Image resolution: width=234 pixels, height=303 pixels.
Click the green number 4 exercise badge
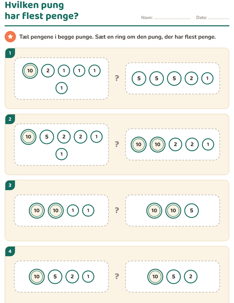(x=10, y=251)
